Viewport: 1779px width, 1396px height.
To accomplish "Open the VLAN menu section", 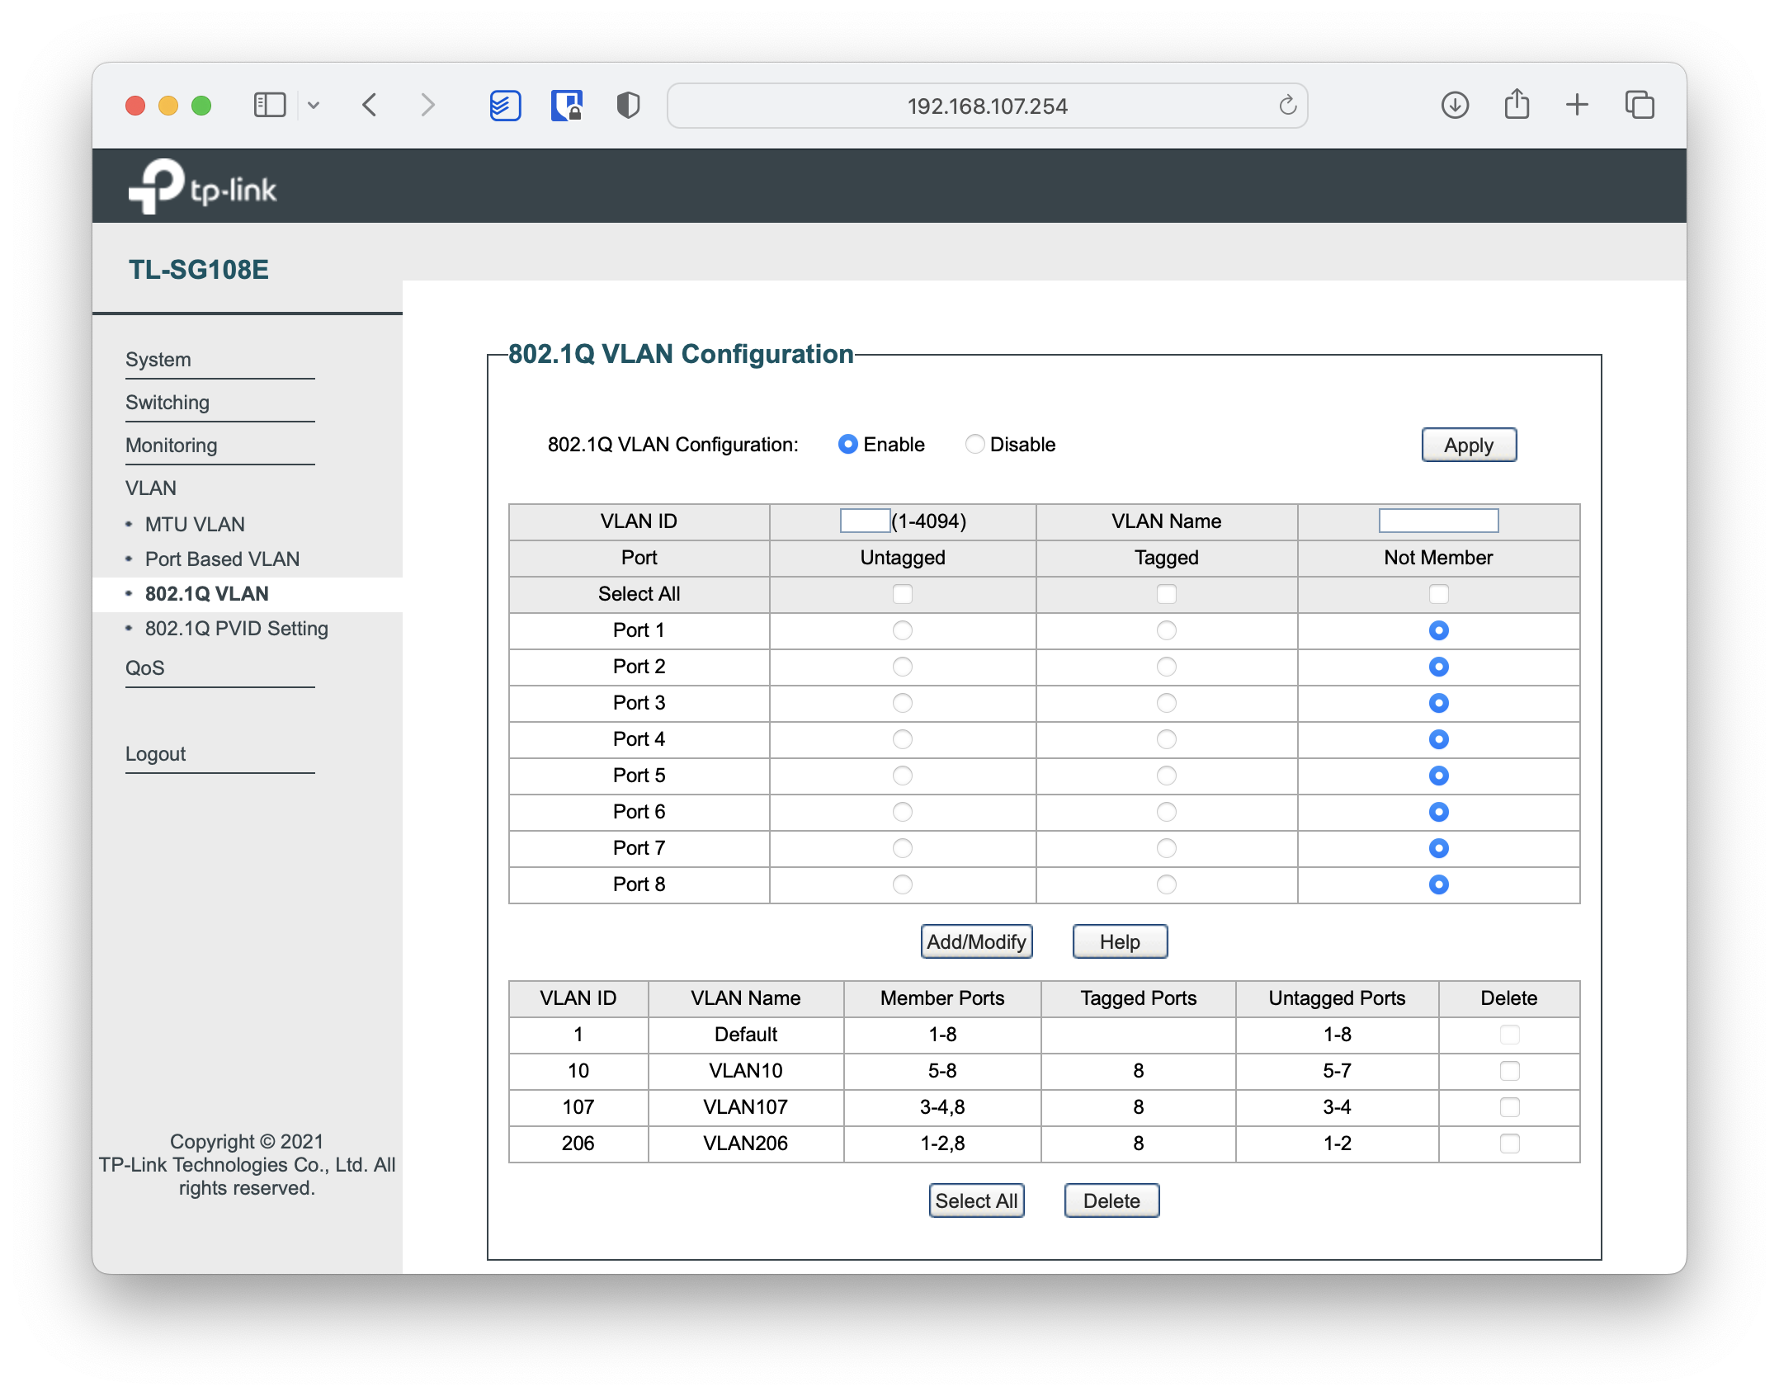I will pyautogui.click(x=151, y=488).
